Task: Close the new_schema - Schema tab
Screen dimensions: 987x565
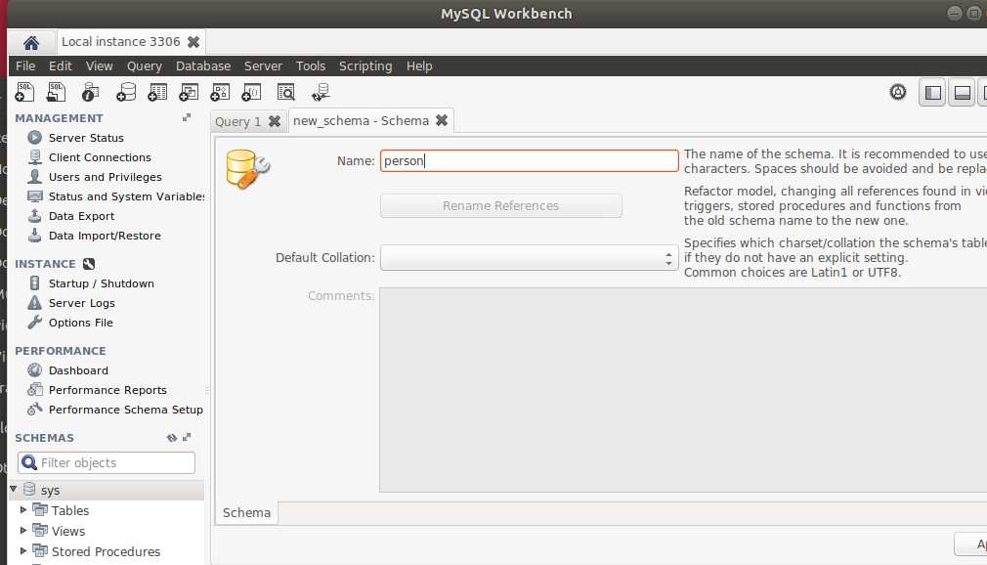Action: [x=442, y=119]
